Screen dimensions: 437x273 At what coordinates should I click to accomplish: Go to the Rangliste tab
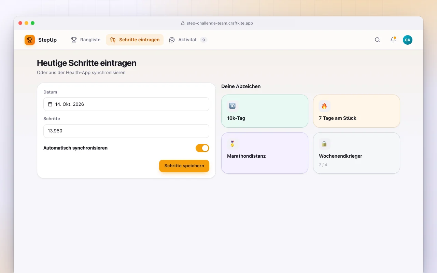[x=86, y=40]
